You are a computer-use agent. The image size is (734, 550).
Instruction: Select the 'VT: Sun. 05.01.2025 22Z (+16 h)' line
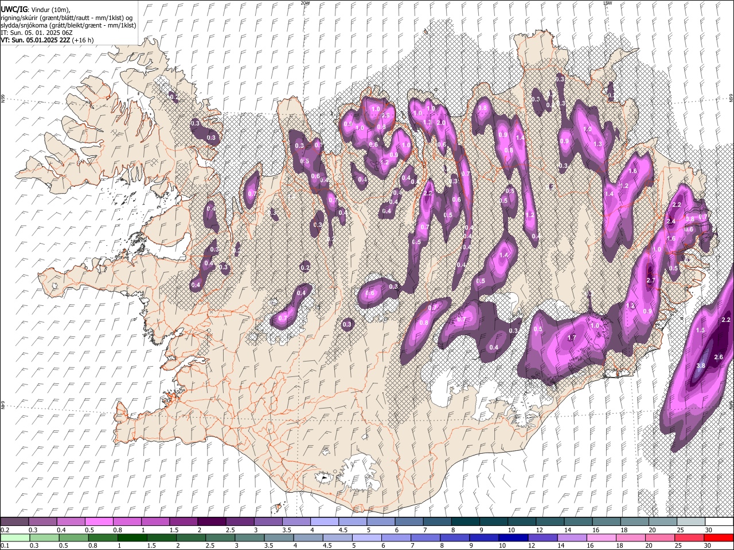tap(47, 40)
